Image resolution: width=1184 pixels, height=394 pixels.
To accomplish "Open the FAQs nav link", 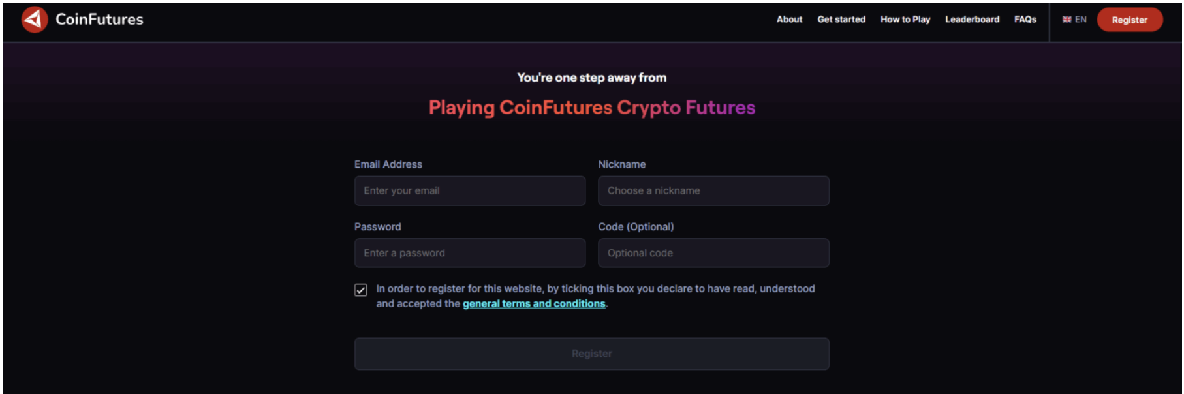I will [x=1025, y=20].
